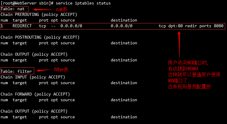Click the boxed "Table: filter" label
The height and width of the screenshot is (124, 227).
click(x=16, y=71)
